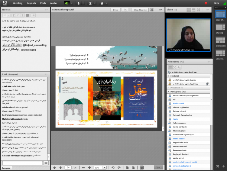Screen dimensions: 227x171
Task: Rotate the document counterclockwise
Action: pyautogui.click(x=113, y=168)
